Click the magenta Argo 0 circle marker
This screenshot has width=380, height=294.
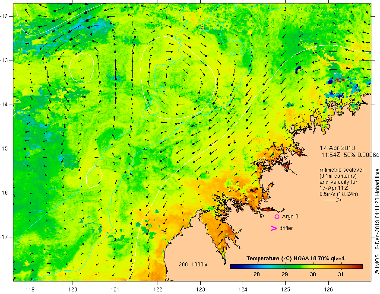(x=277, y=217)
